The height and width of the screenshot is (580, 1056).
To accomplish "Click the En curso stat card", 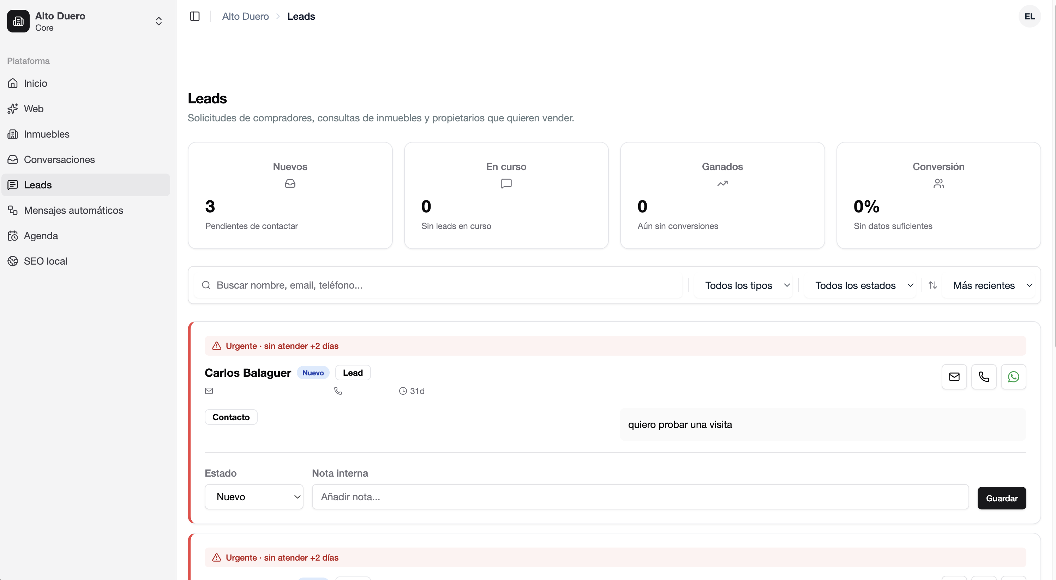I will point(506,195).
